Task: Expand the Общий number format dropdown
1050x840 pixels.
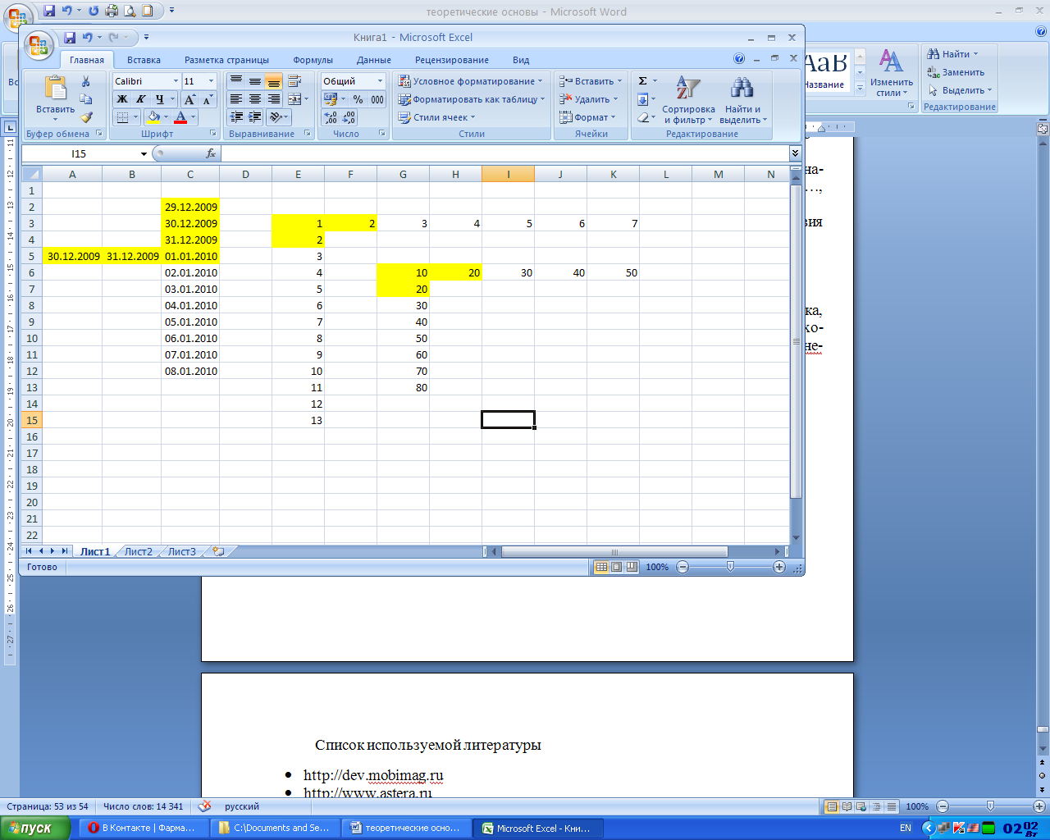Action: click(x=380, y=81)
